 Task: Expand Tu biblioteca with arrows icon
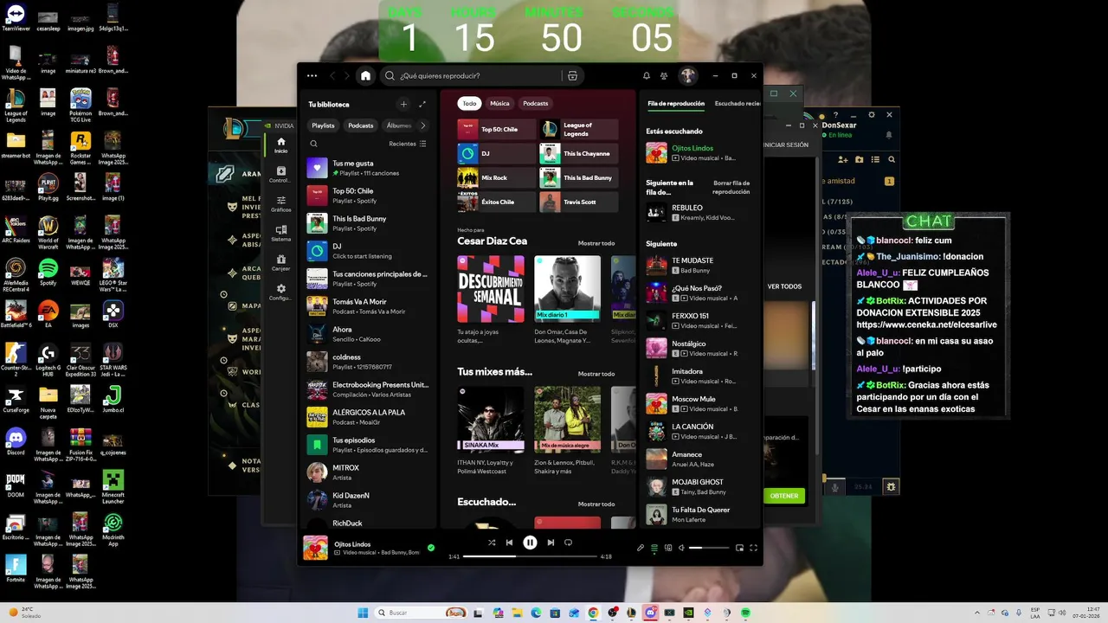coord(422,104)
